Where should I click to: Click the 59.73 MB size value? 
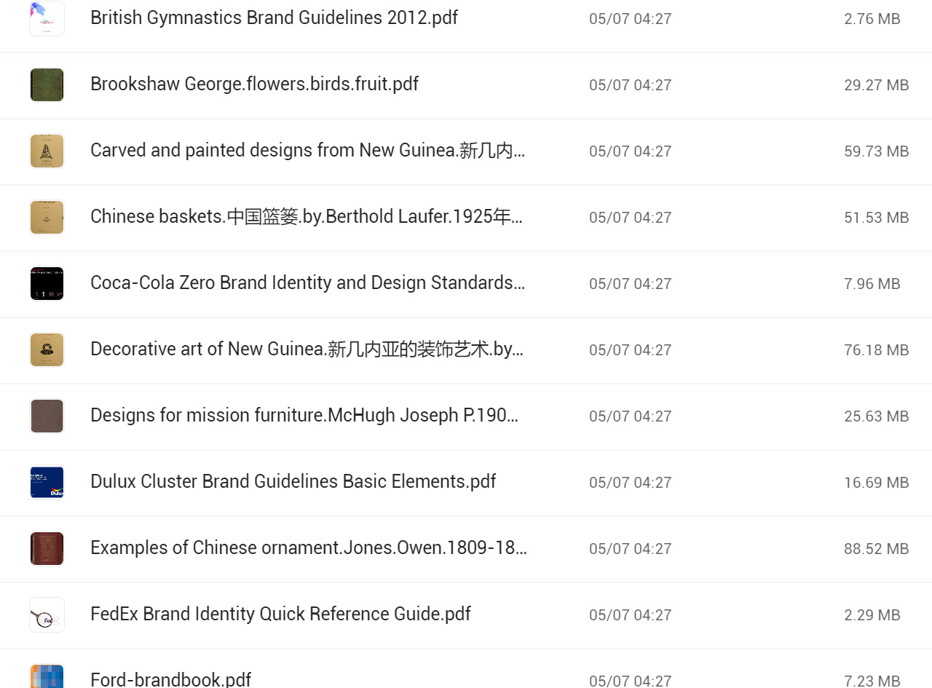(877, 151)
